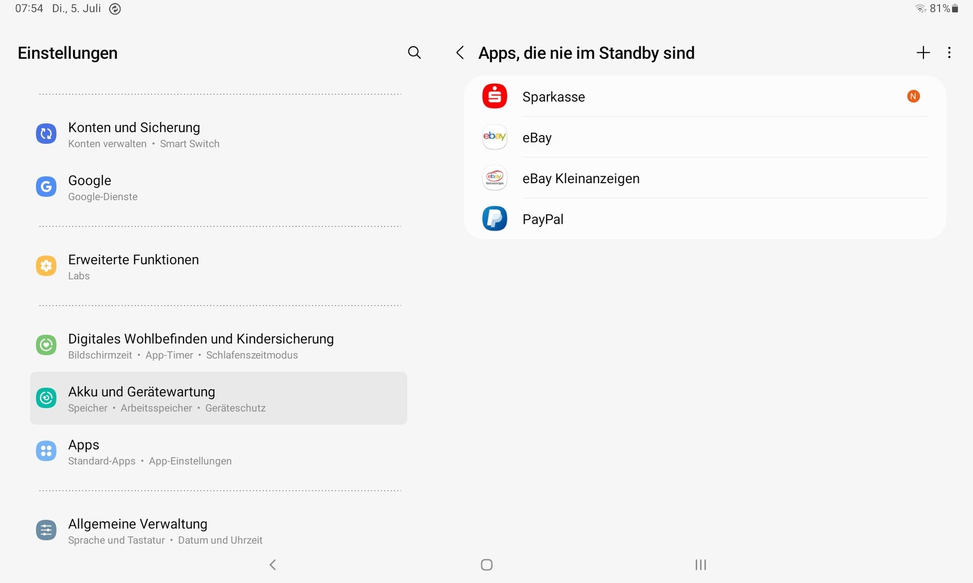Tap the 81% battery percentage

(940, 9)
